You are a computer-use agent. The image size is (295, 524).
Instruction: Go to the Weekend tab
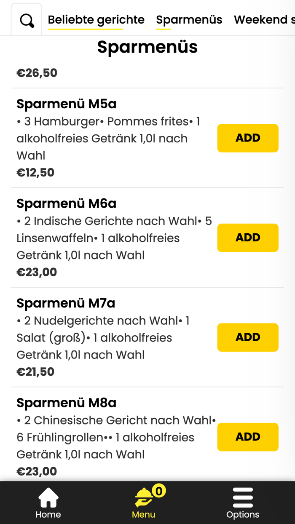264,20
